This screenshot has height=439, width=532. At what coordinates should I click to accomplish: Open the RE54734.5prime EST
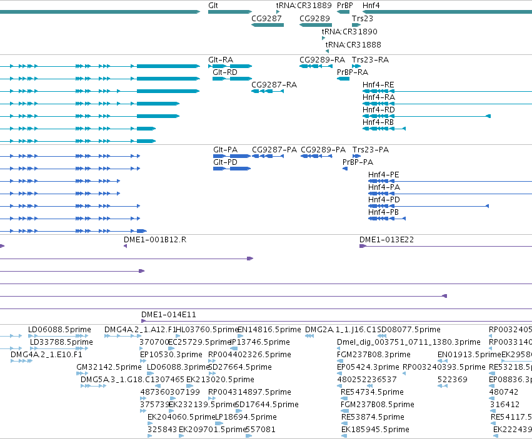click(343, 398)
